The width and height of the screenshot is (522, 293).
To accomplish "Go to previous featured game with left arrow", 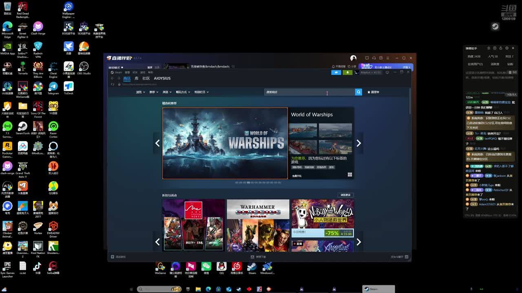I will point(157,143).
